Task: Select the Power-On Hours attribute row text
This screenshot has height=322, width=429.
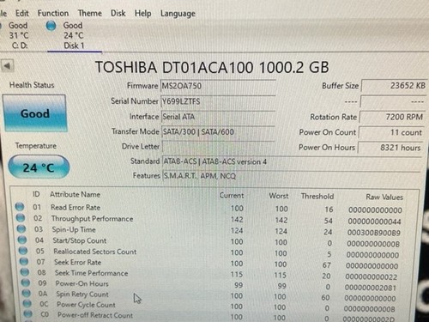Action: coord(82,283)
